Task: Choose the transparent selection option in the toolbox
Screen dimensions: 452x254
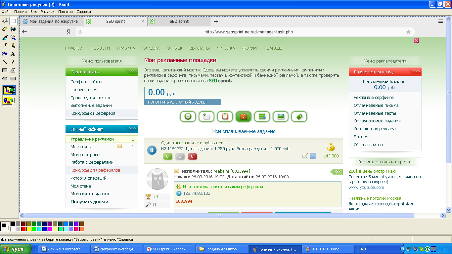Action: click(9, 101)
